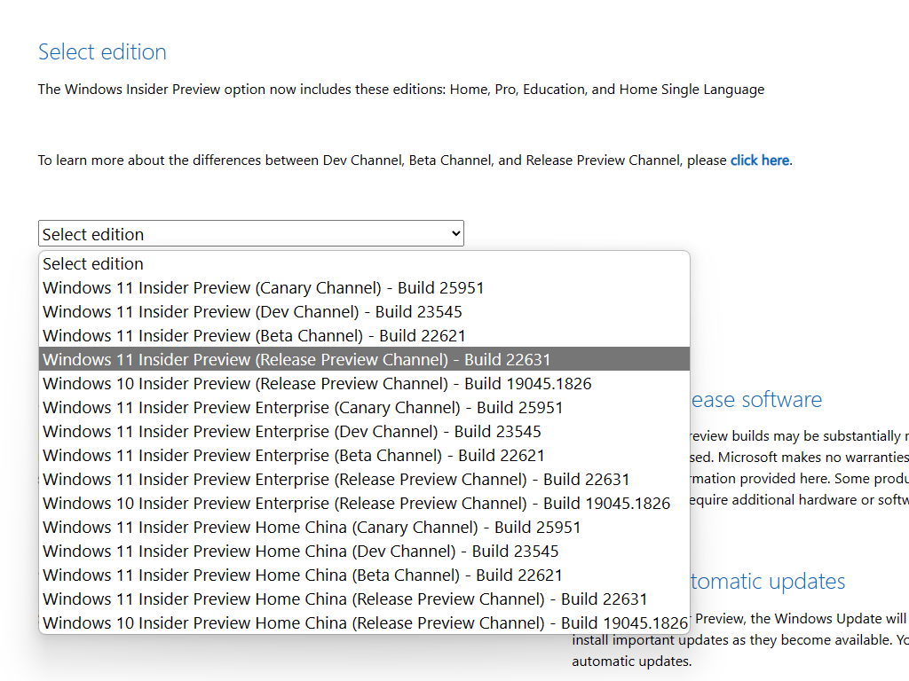Choose Windows 11 Enterprise Dev Channel option
This screenshot has width=909, height=681.
pyautogui.click(x=292, y=431)
